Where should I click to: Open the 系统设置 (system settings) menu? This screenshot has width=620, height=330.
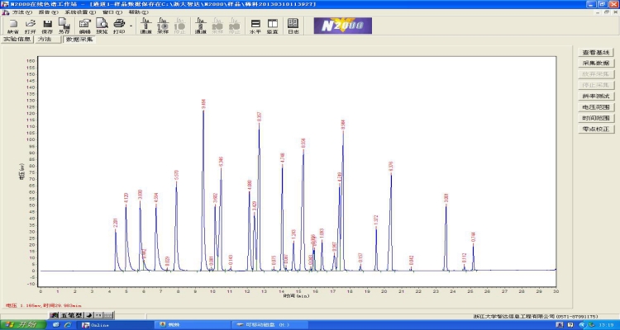pos(80,12)
